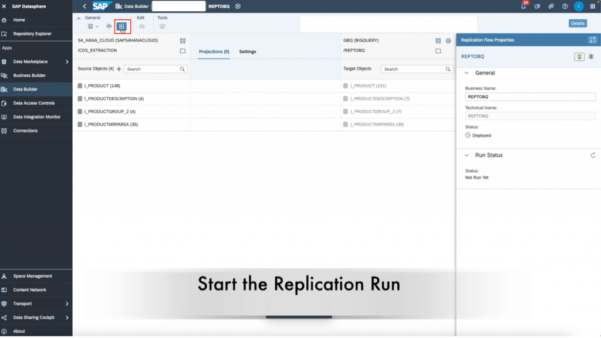Image resolution: width=601 pixels, height=338 pixels.
Task: Select source object I_PRODUCTGROUP_2 (4)
Action: click(131, 112)
